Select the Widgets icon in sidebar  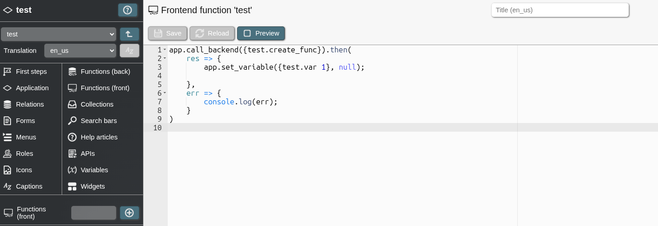coord(72,186)
